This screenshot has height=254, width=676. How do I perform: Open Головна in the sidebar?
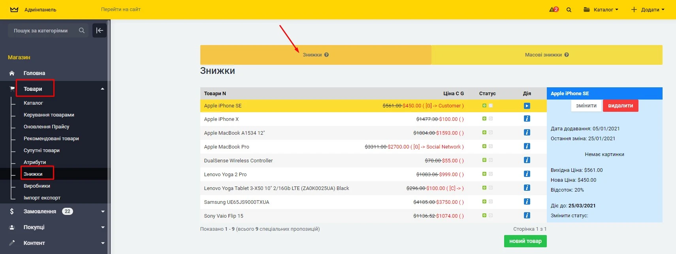click(34, 73)
